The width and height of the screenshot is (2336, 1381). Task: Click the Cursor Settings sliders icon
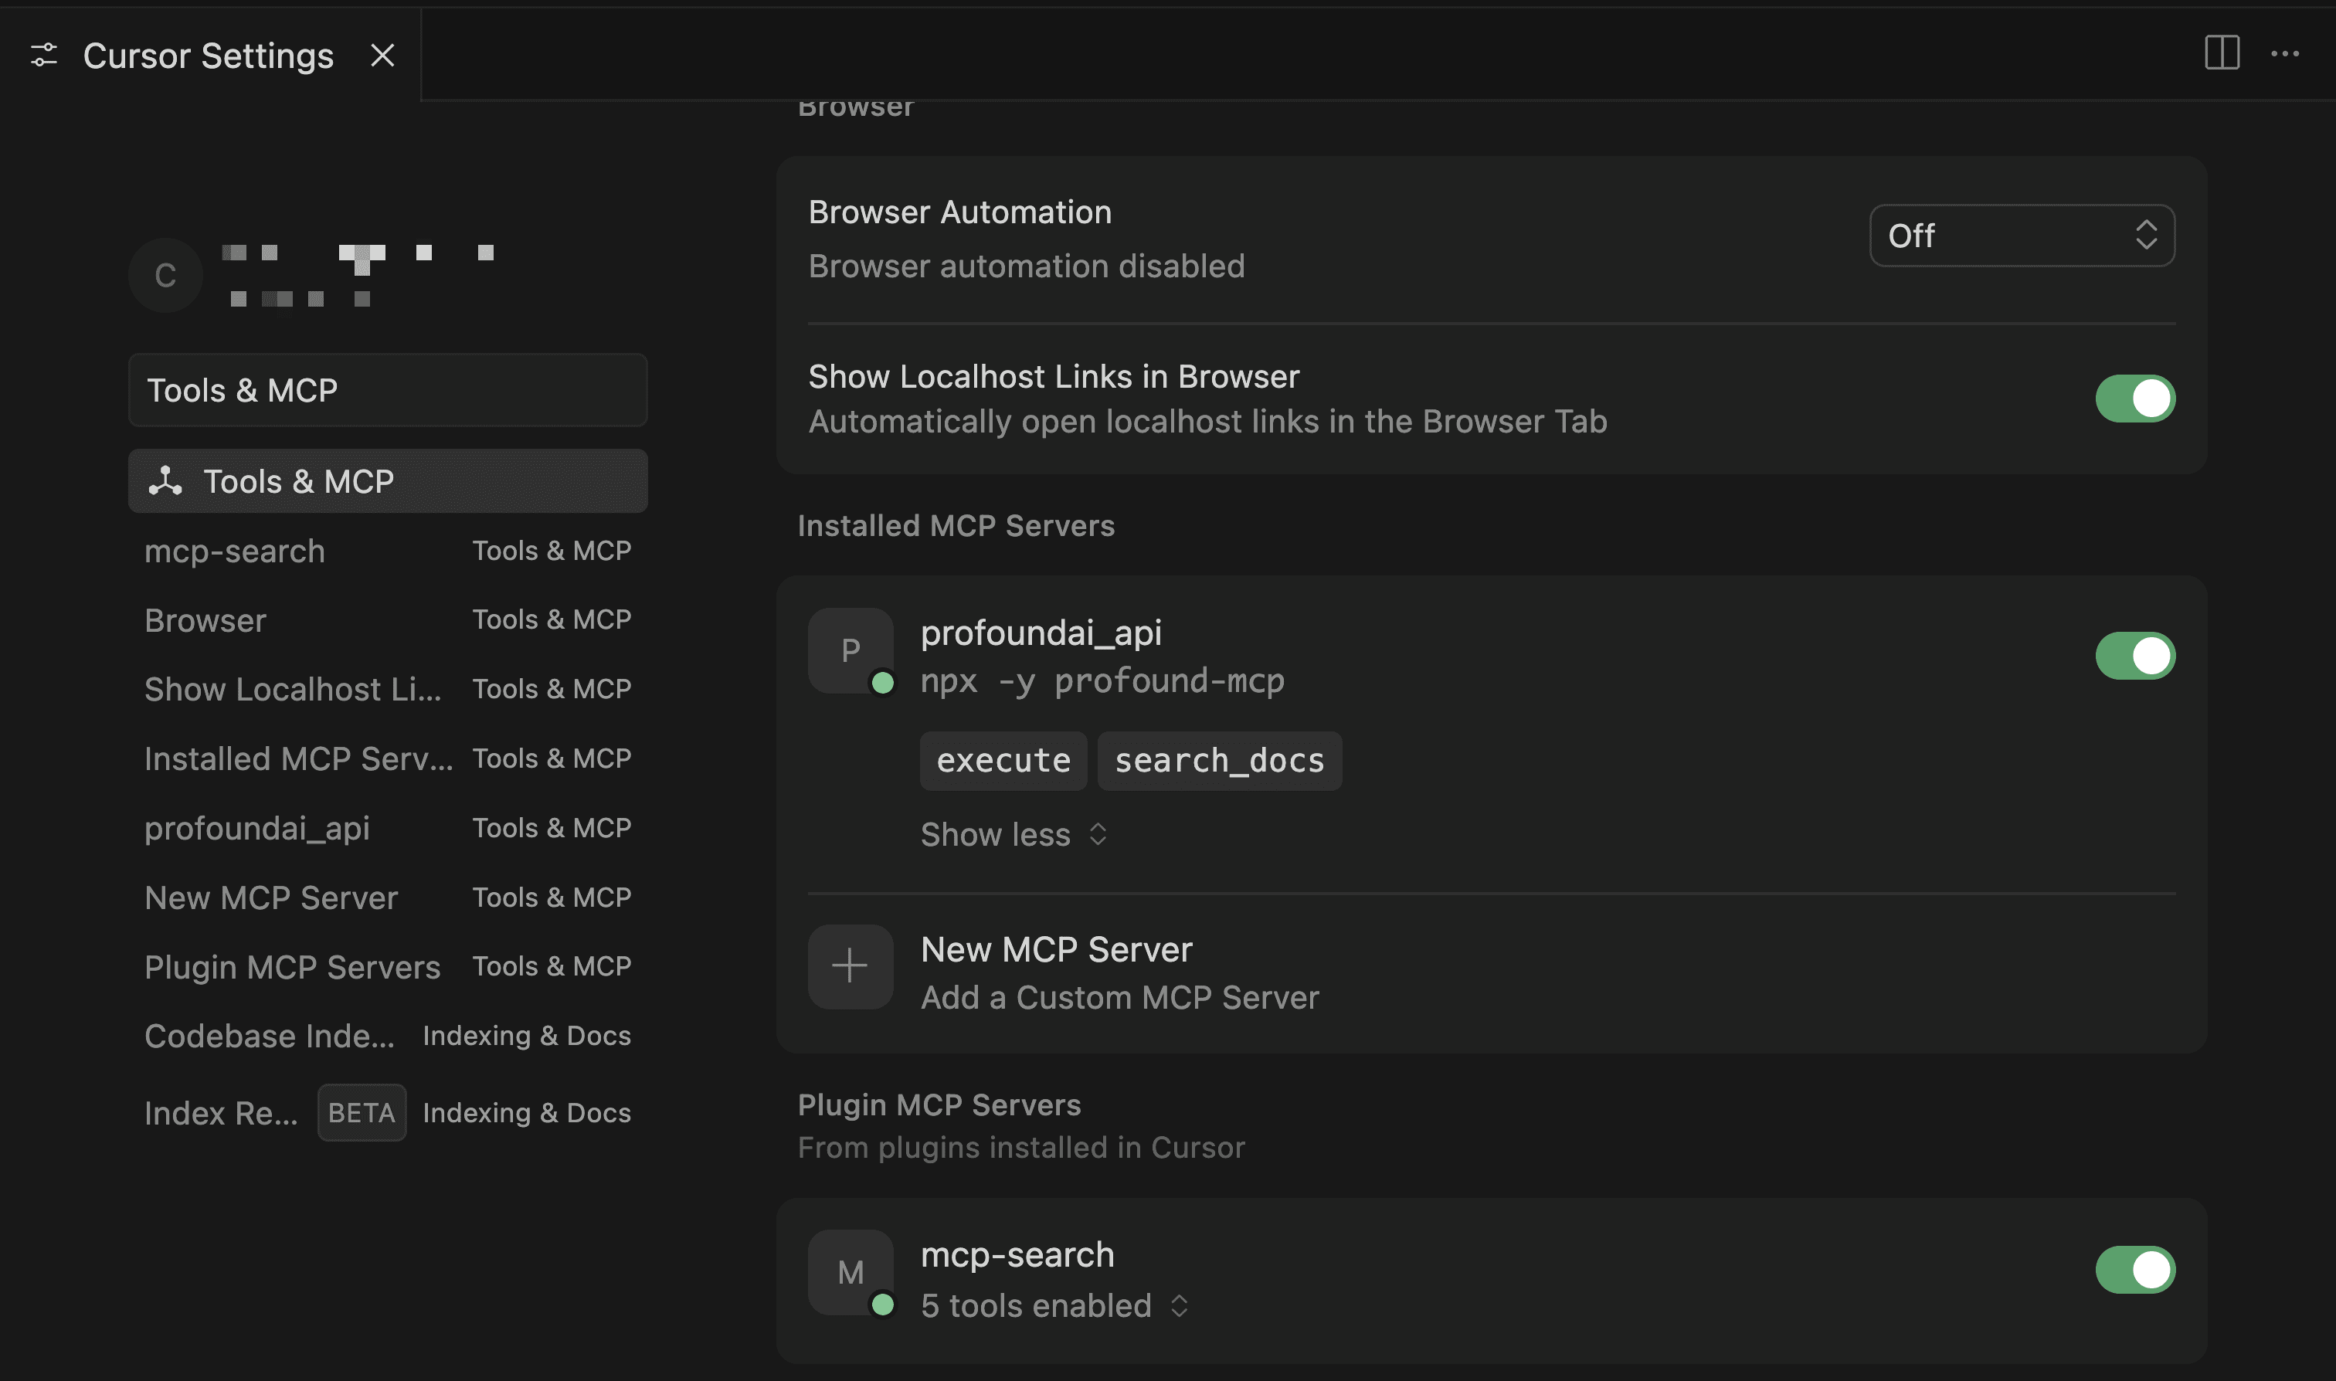pyautogui.click(x=44, y=55)
